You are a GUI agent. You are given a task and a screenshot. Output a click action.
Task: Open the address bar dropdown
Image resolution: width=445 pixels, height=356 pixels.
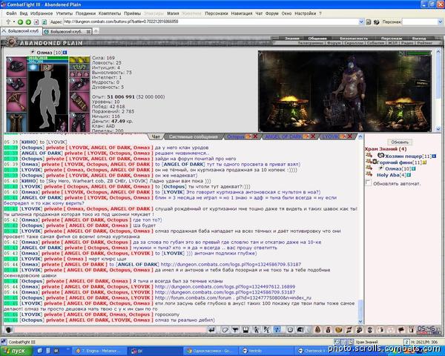[361, 22]
